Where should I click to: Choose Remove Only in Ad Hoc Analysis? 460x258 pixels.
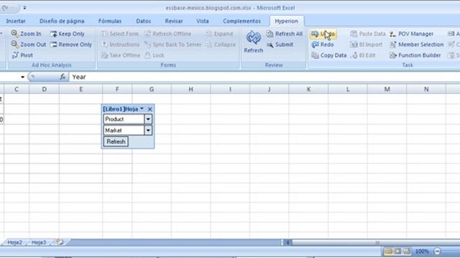pyautogui.click(x=71, y=44)
